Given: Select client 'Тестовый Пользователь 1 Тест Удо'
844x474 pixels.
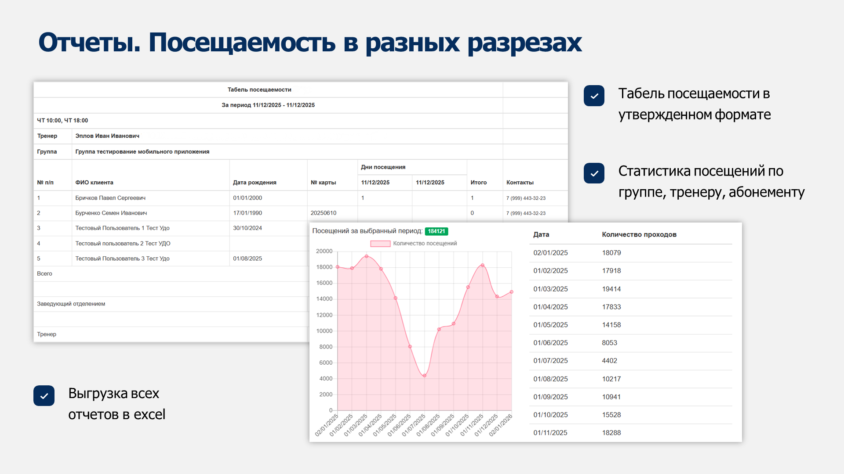Looking at the screenshot, I should pyautogui.click(x=122, y=228).
